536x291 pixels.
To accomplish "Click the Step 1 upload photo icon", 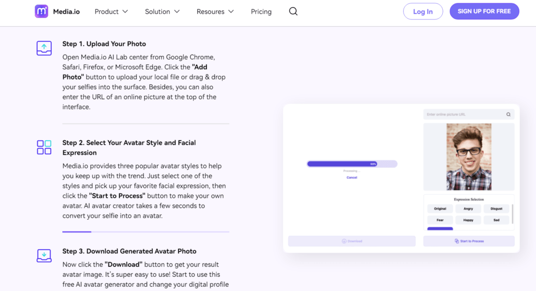I will (x=44, y=48).
